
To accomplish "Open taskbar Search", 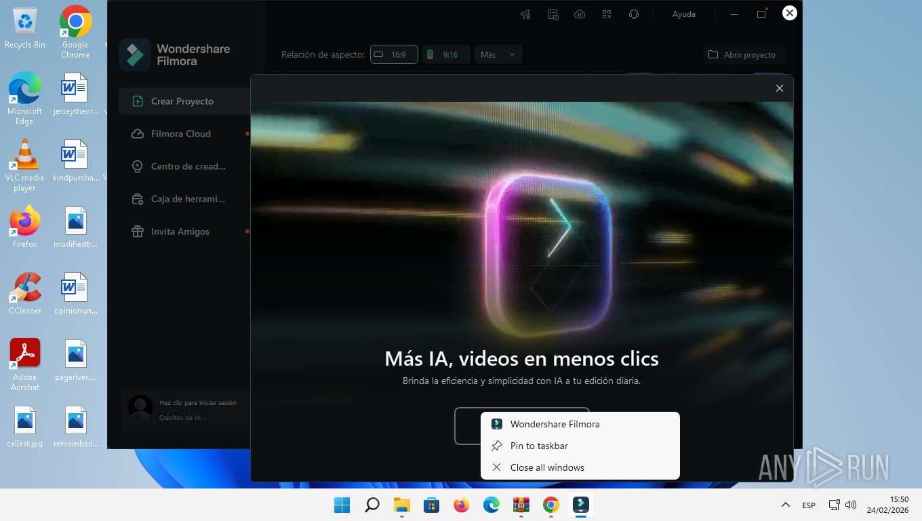I will tap(372, 505).
